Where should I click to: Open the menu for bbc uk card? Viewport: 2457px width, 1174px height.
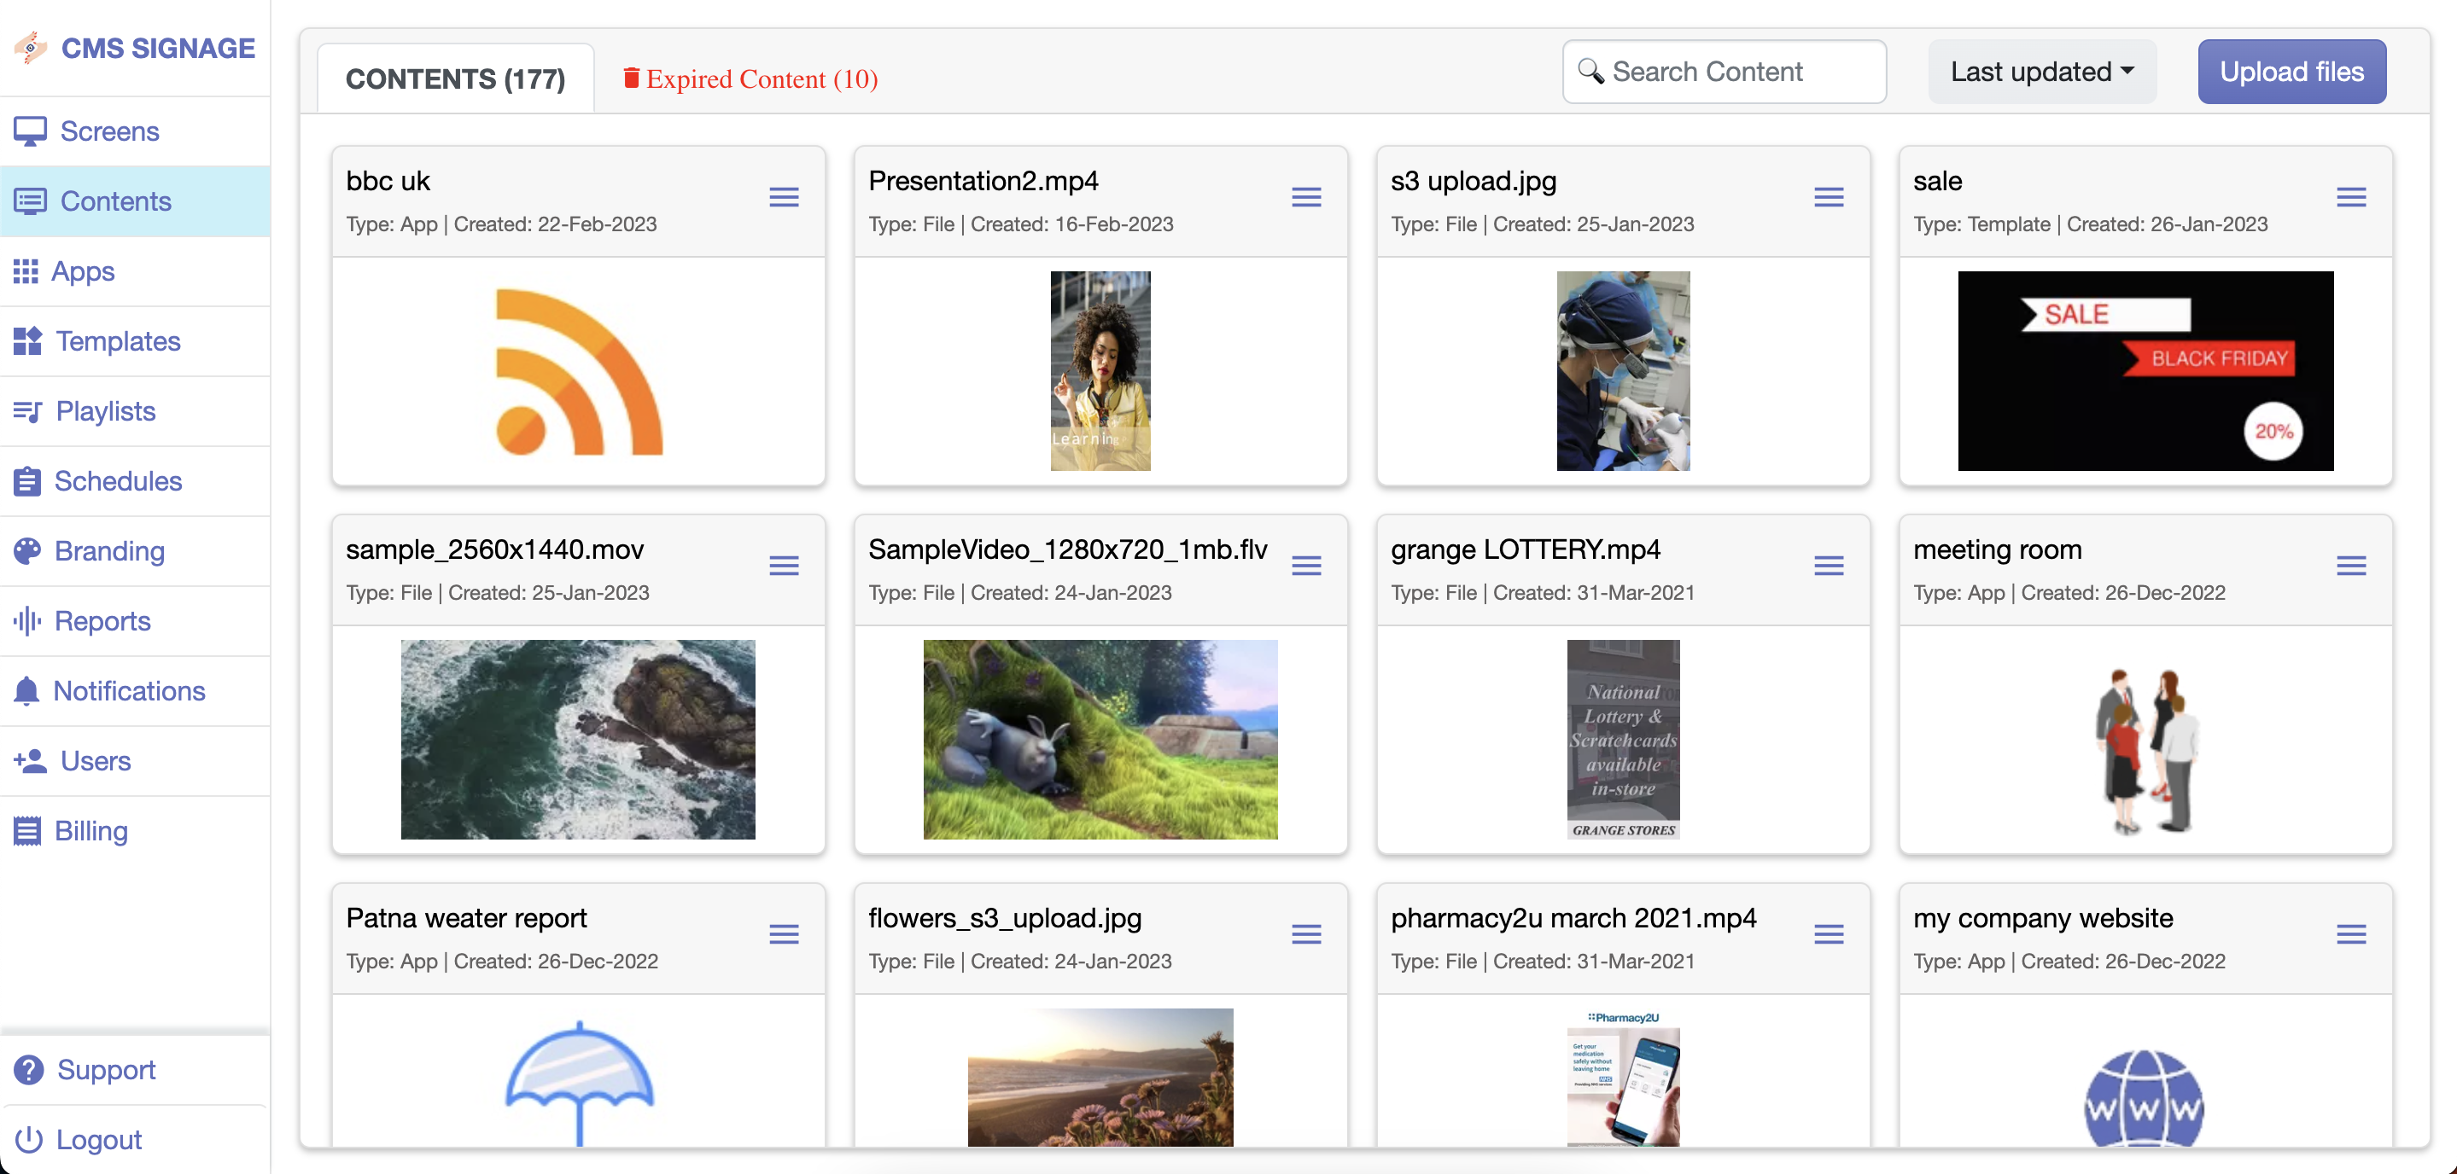coord(784,197)
